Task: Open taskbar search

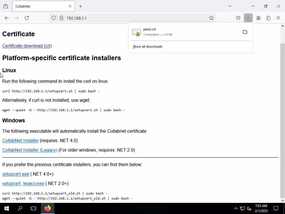Action: click(x=20, y=208)
